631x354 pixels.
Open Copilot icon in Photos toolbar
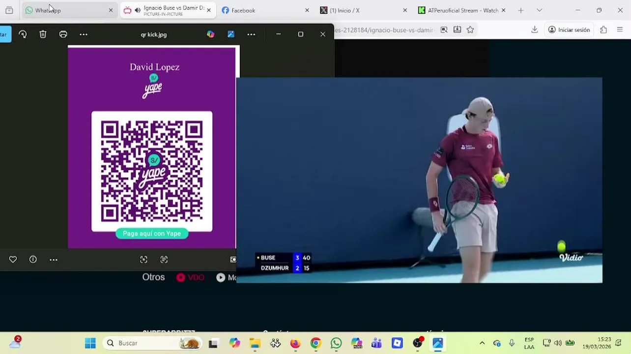(210, 34)
